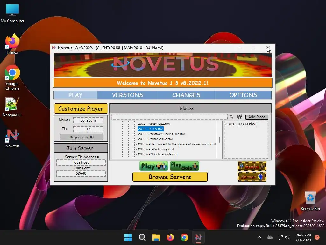Image resolution: width=326 pixels, height=245 pixels.
Task: Click the Customize Player button
Action: pyautogui.click(x=81, y=108)
